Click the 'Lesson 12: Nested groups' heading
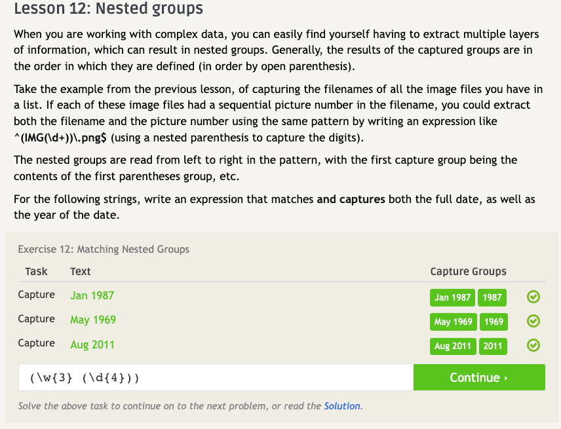This screenshot has width=561, height=429. click(x=108, y=9)
